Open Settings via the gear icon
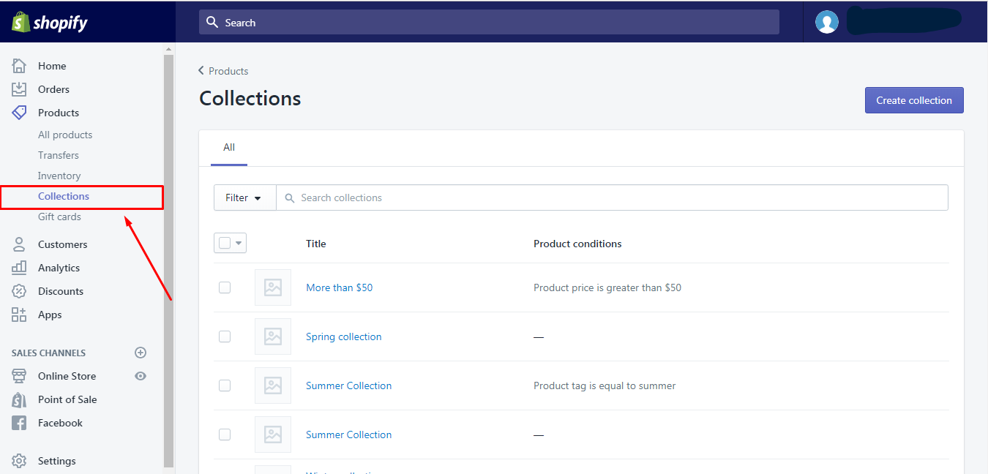This screenshot has height=474, width=988. point(20,460)
